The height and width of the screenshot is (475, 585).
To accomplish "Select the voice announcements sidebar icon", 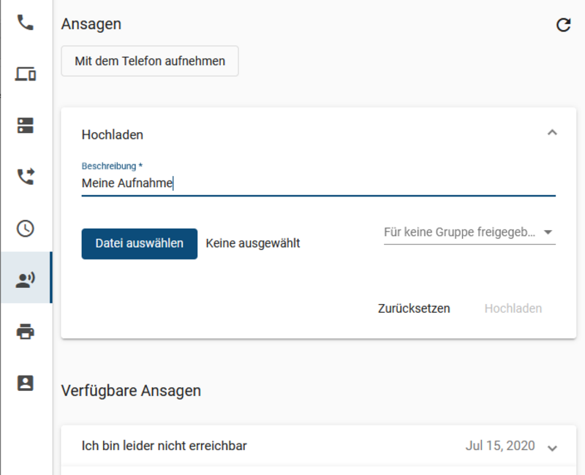I will click(26, 280).
